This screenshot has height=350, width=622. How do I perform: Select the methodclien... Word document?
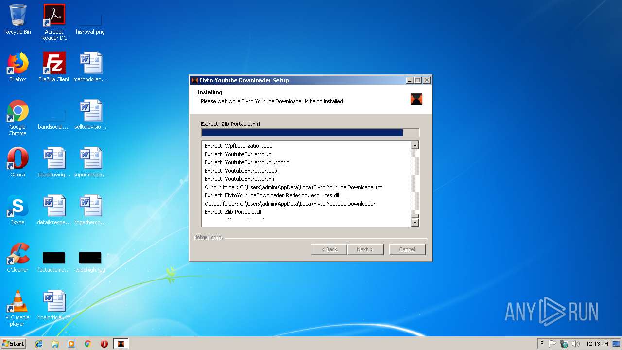[x=90, y=67]
